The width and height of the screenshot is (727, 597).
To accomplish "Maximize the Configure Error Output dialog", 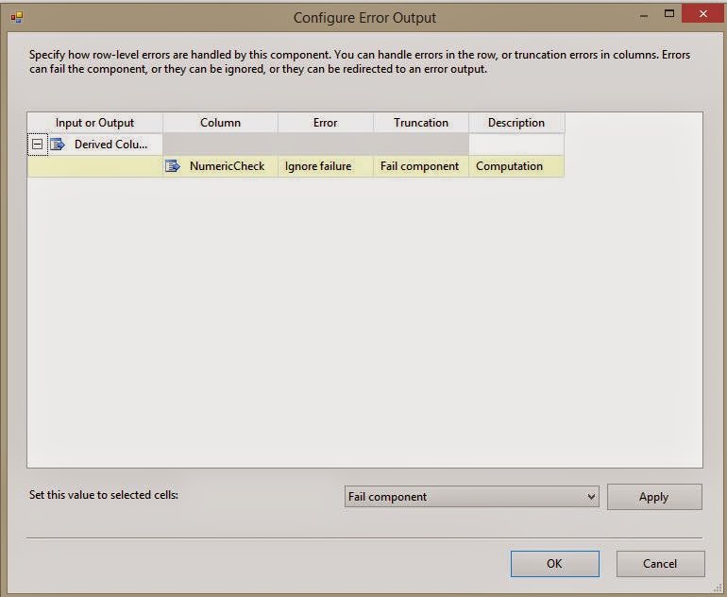I will [x=669, y=14].
